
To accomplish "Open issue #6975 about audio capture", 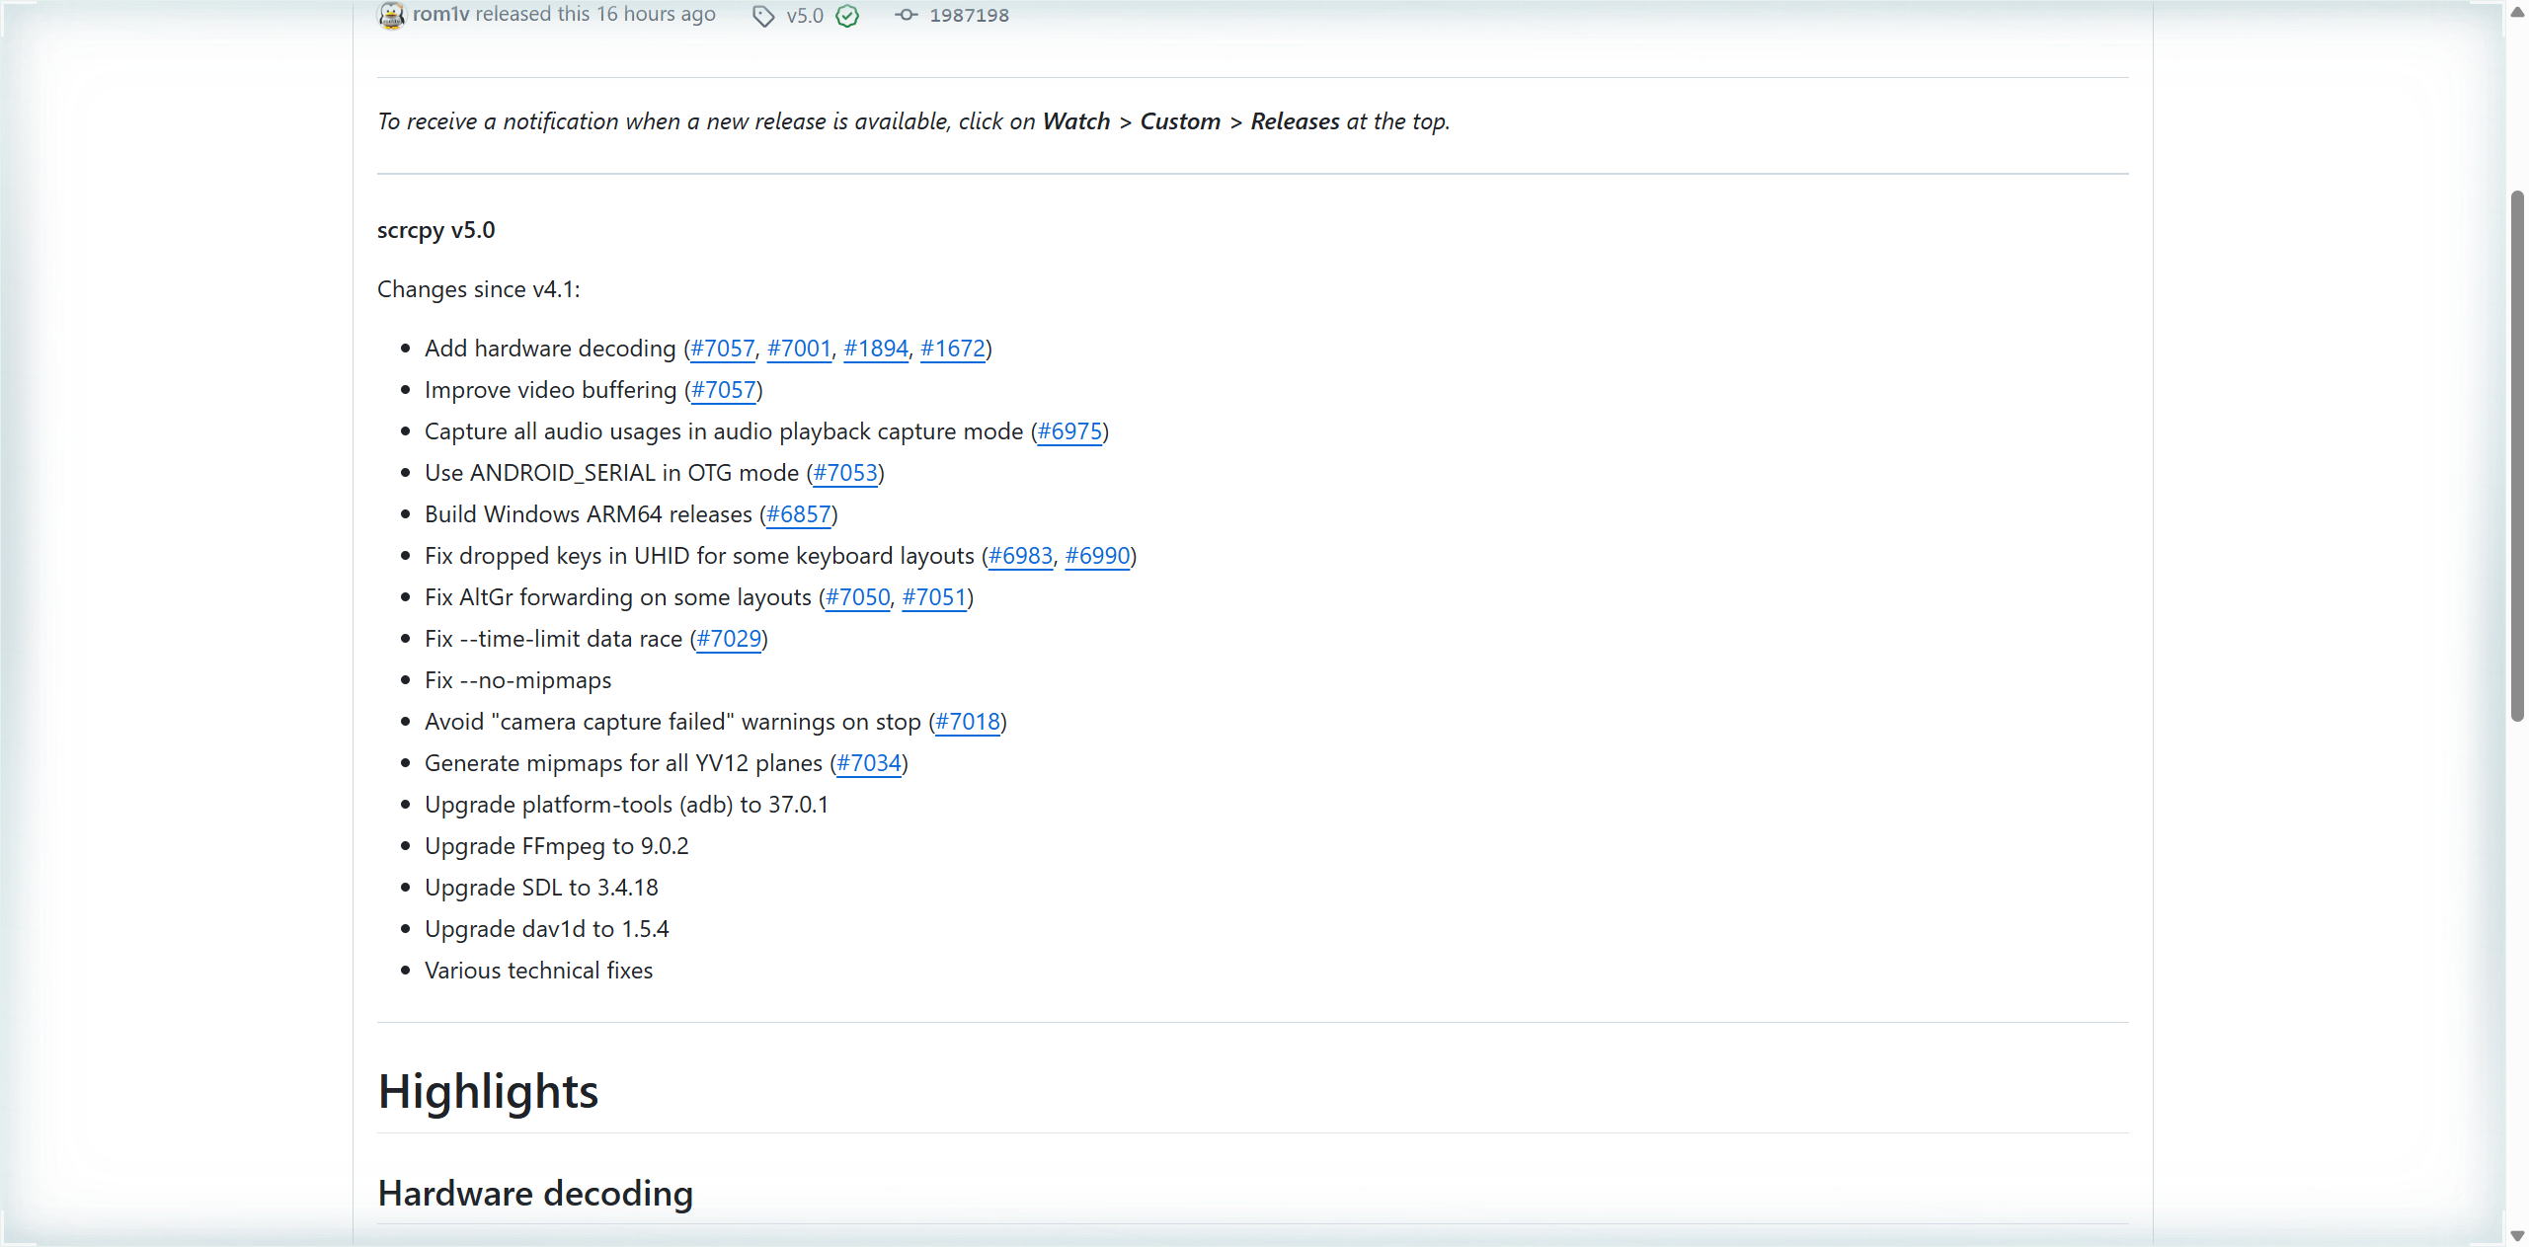I will point(1069,431).
